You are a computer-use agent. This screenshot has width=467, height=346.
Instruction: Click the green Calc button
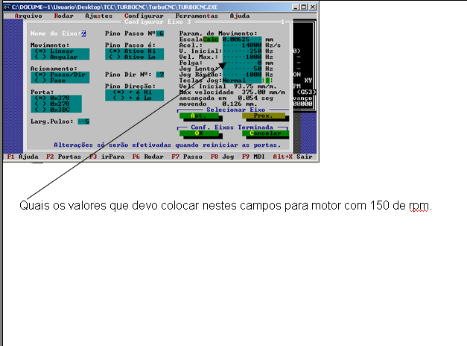tap(211, 40)
